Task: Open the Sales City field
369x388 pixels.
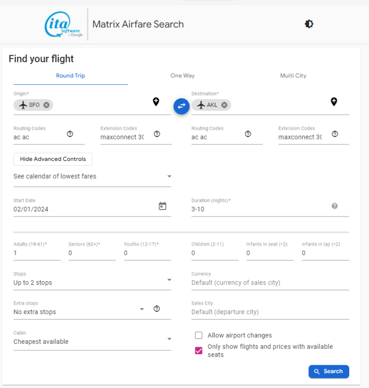Action: (x=270, y=309)
